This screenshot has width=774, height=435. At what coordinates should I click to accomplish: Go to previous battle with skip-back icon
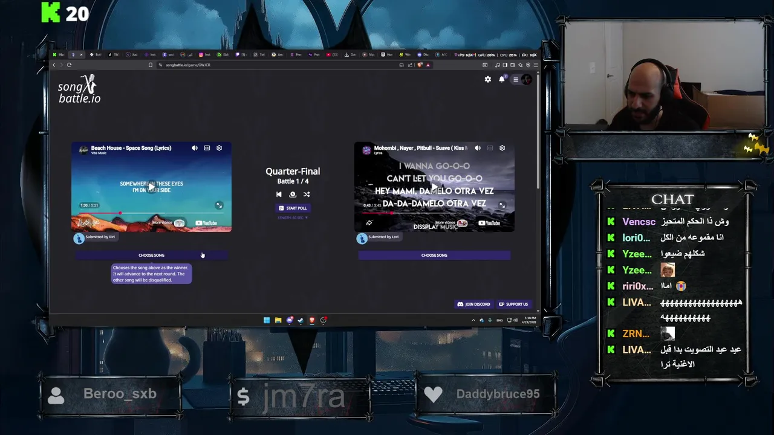pyautogui.click(x=279, y=195)
